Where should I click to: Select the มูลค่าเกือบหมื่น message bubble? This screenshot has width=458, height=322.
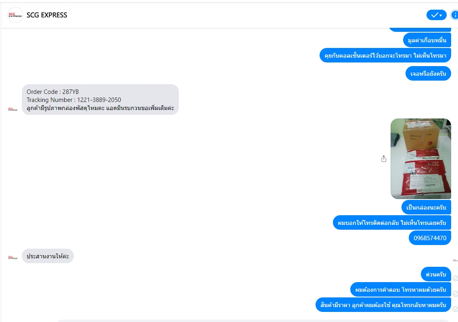point(427,40)
